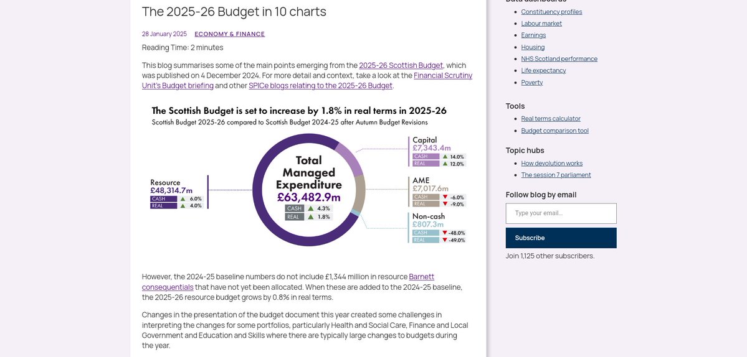This screenshot has height=357, width=747.
Task: Open the Poverty dashboard link
Action: (x=531, y=82)
